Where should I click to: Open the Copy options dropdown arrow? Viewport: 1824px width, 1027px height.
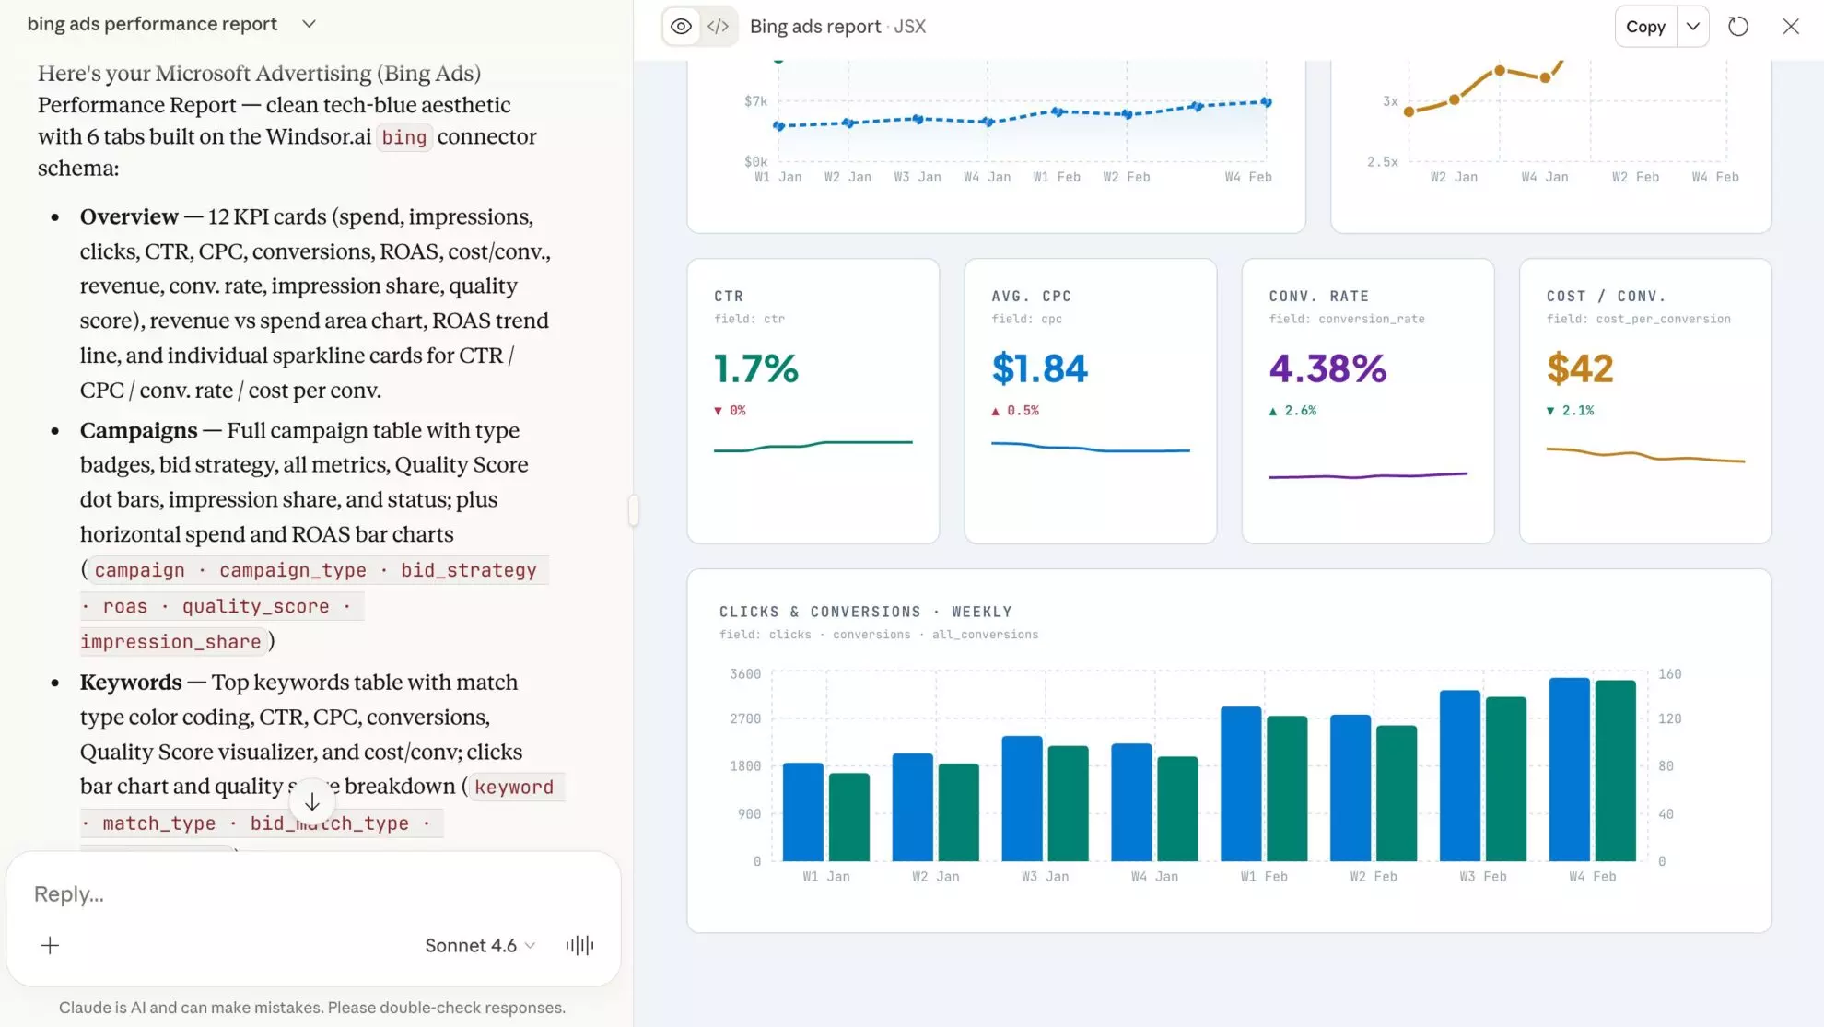(x=1692, y=27)
